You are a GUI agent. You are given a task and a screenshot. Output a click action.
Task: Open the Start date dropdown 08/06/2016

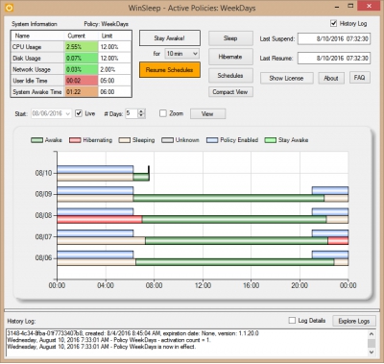pos(51,113)
